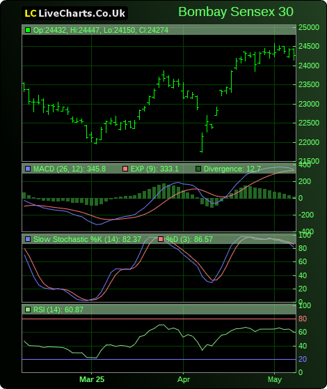Click the blue Slow Stochastic %K legend swatch
Image resolution: width=327 pixels, height=389 pixels.
pyautogui.click(x=28, y=239)
